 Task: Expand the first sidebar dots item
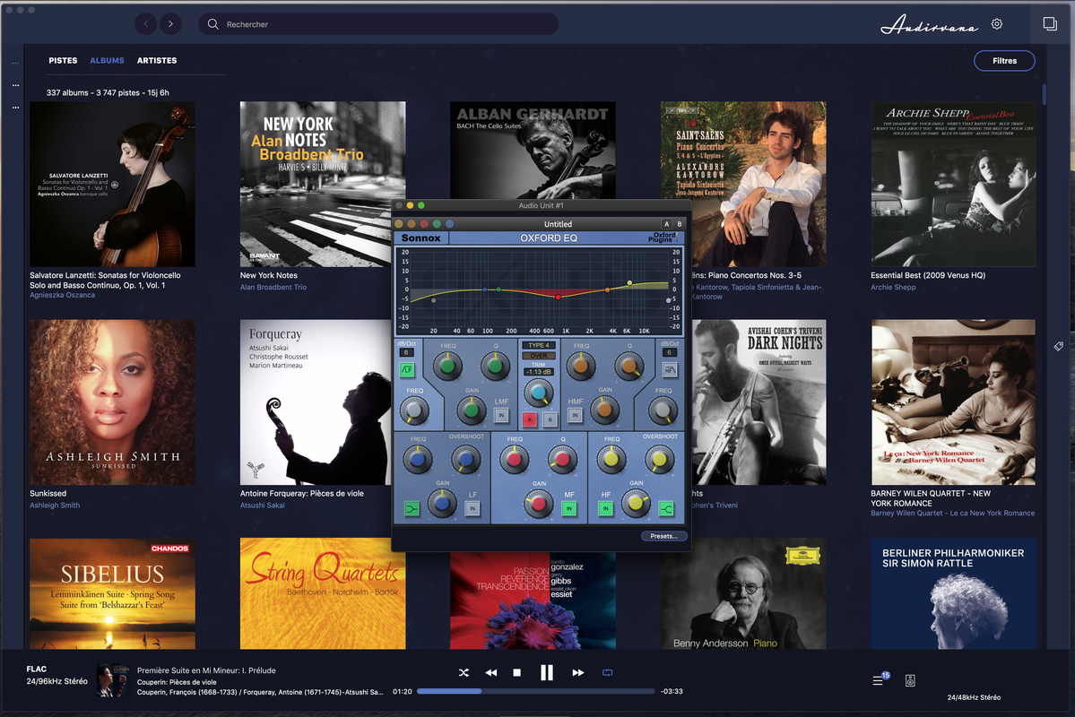pos(16,63)
